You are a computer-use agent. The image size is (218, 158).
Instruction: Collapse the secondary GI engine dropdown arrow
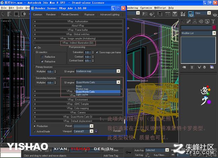118,82
